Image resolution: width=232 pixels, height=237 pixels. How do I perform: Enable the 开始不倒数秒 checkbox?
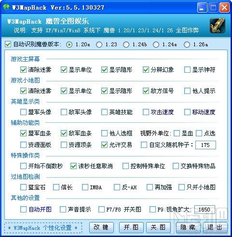coord(23,166)
